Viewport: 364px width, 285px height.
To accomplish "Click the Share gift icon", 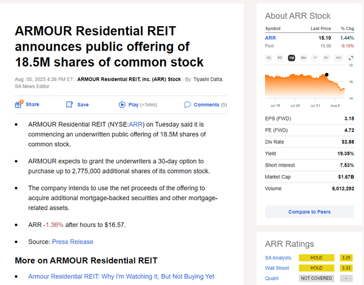I will [x=19, y=104].
